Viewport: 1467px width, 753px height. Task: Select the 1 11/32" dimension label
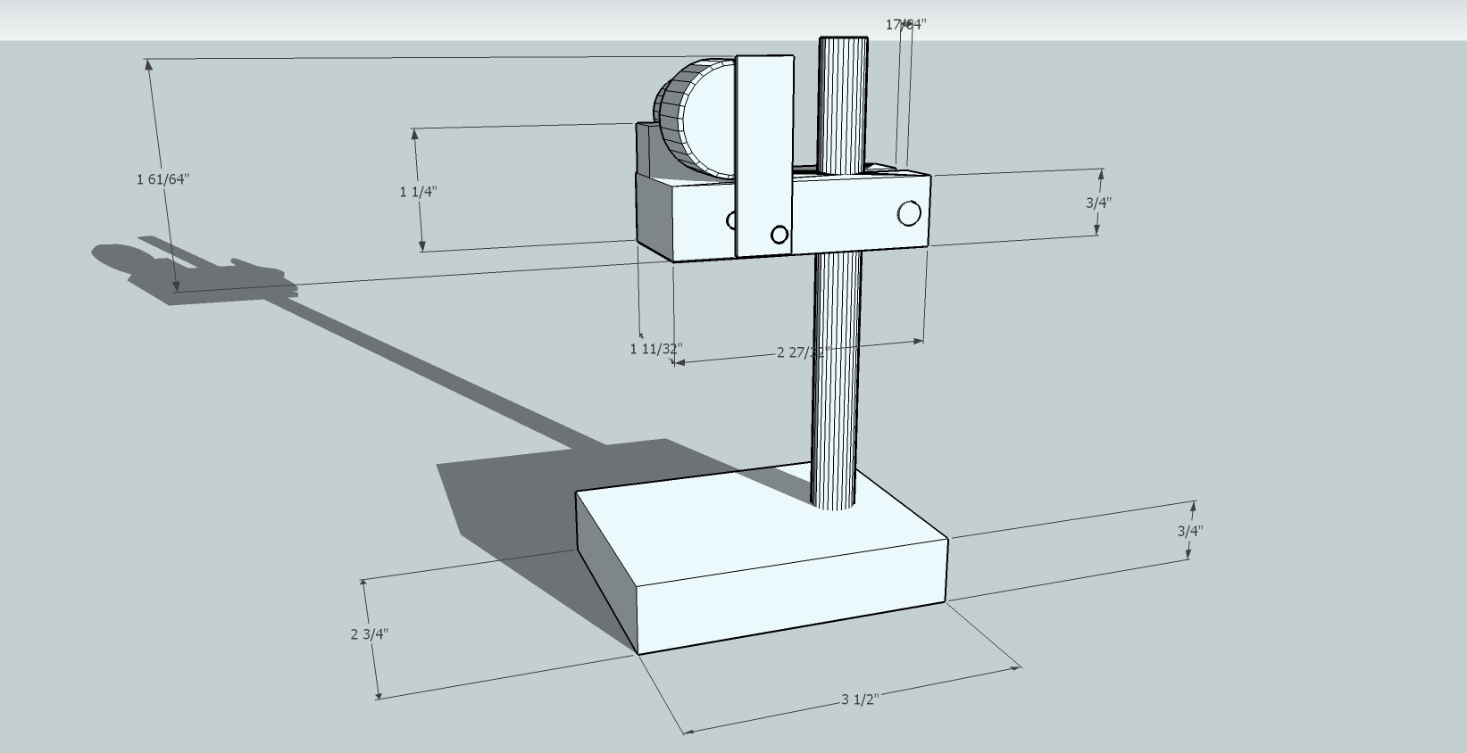pyautogui.click(x=656, y=349)
